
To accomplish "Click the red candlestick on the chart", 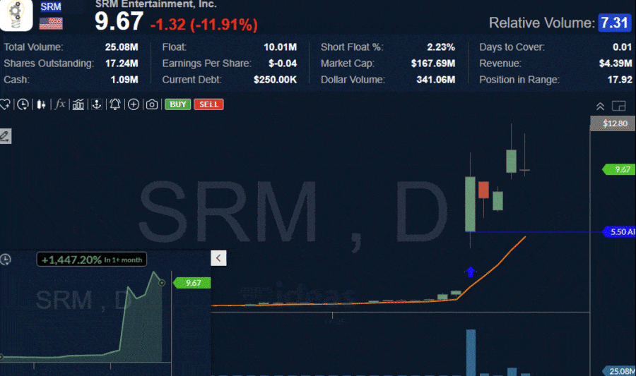I will click(483, 190).
